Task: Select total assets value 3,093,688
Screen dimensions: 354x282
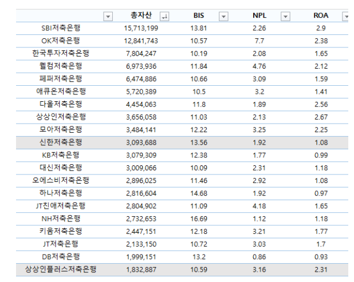Action: 141,142
